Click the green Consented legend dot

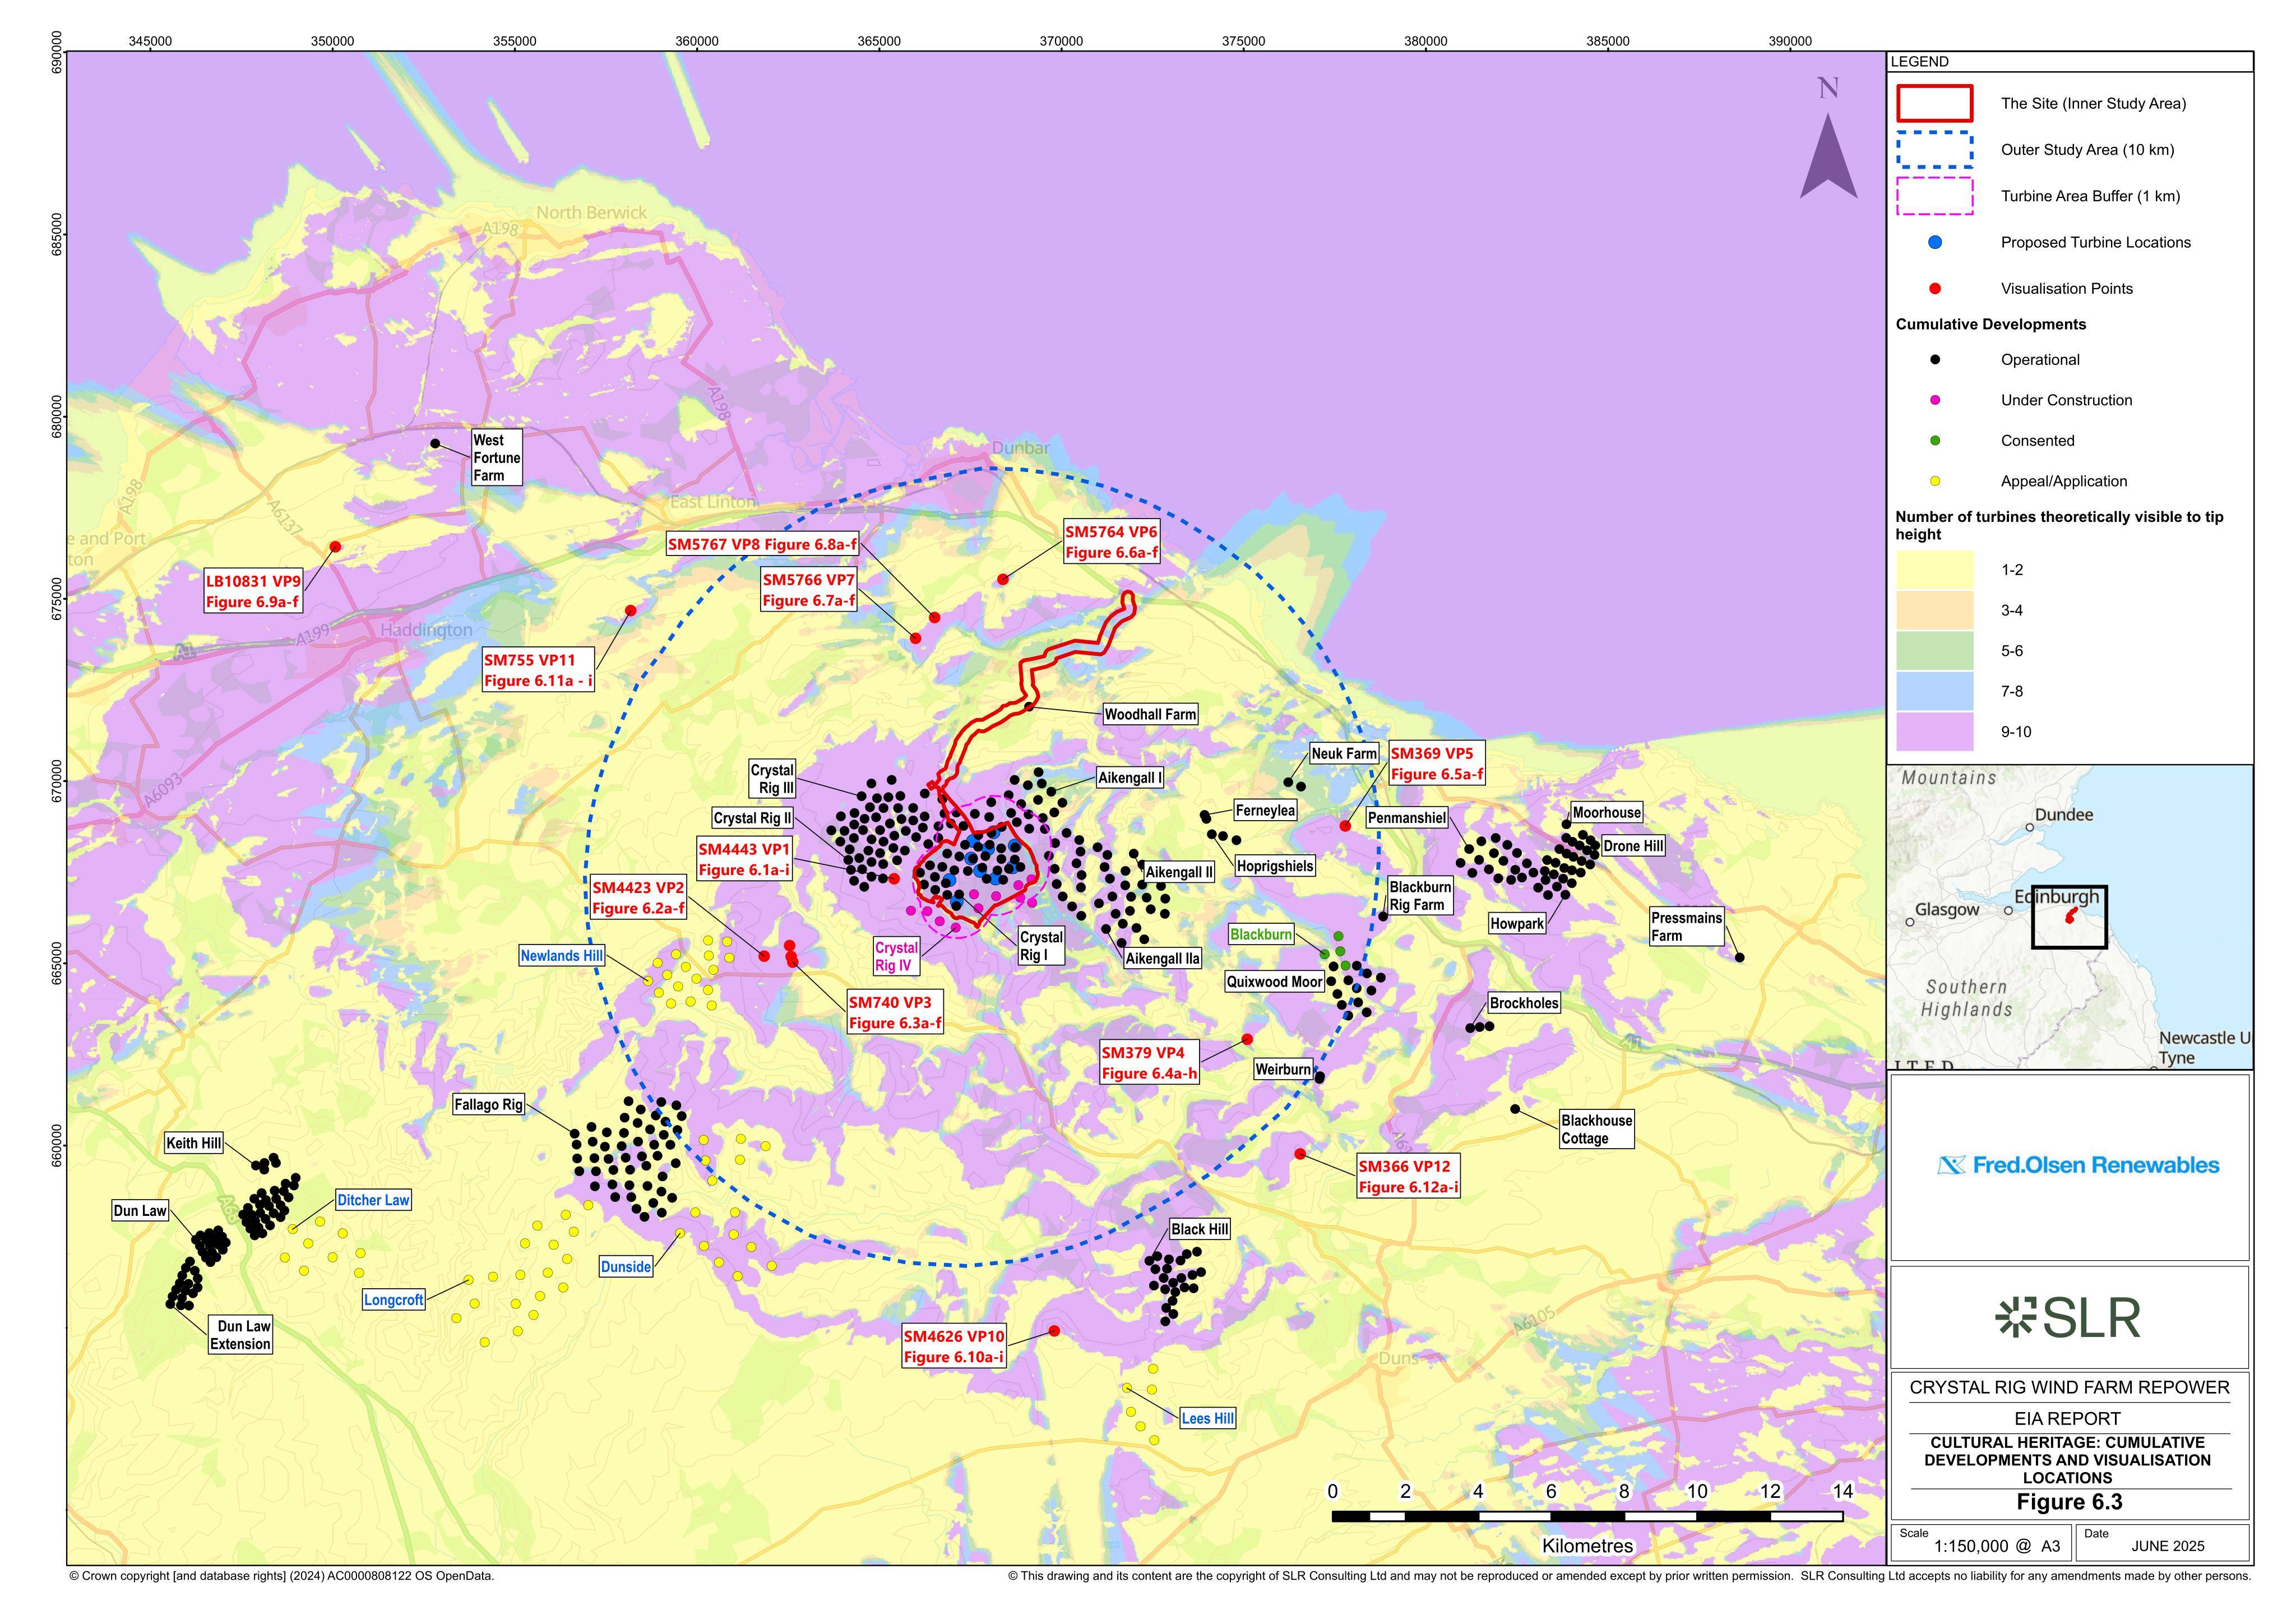(x=1935, y=441)
